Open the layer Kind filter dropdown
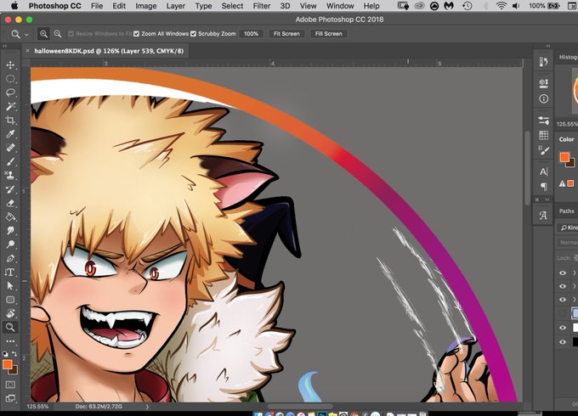This screenshot has height=416, width=578. [x=569, y=228]
